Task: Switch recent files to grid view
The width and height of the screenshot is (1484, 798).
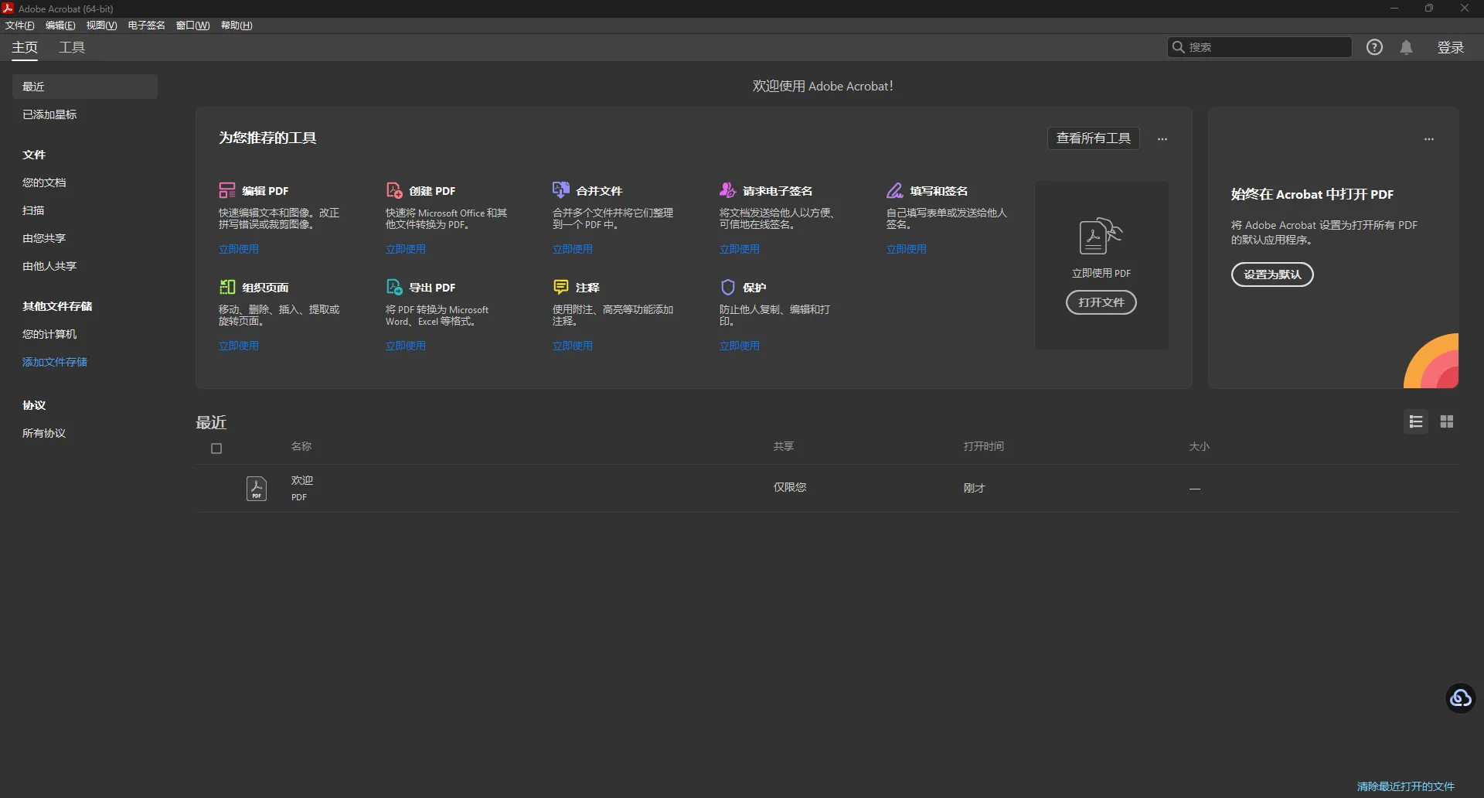Action: click(x=1447, y=421)
